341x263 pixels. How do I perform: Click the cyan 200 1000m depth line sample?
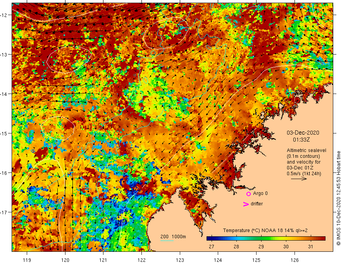tap(167, 241)
